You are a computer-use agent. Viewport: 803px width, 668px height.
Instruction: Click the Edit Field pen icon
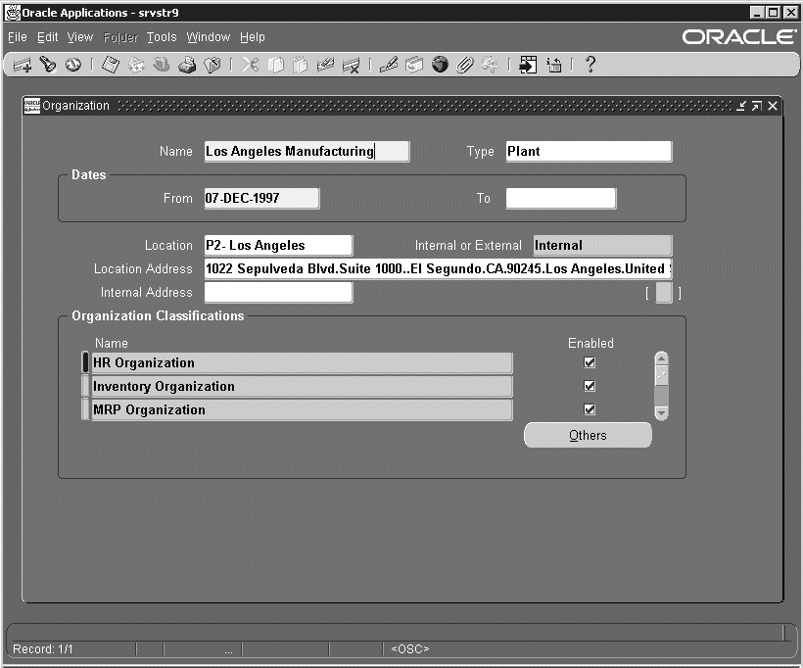pyautogui.click(x=389, y=65)
